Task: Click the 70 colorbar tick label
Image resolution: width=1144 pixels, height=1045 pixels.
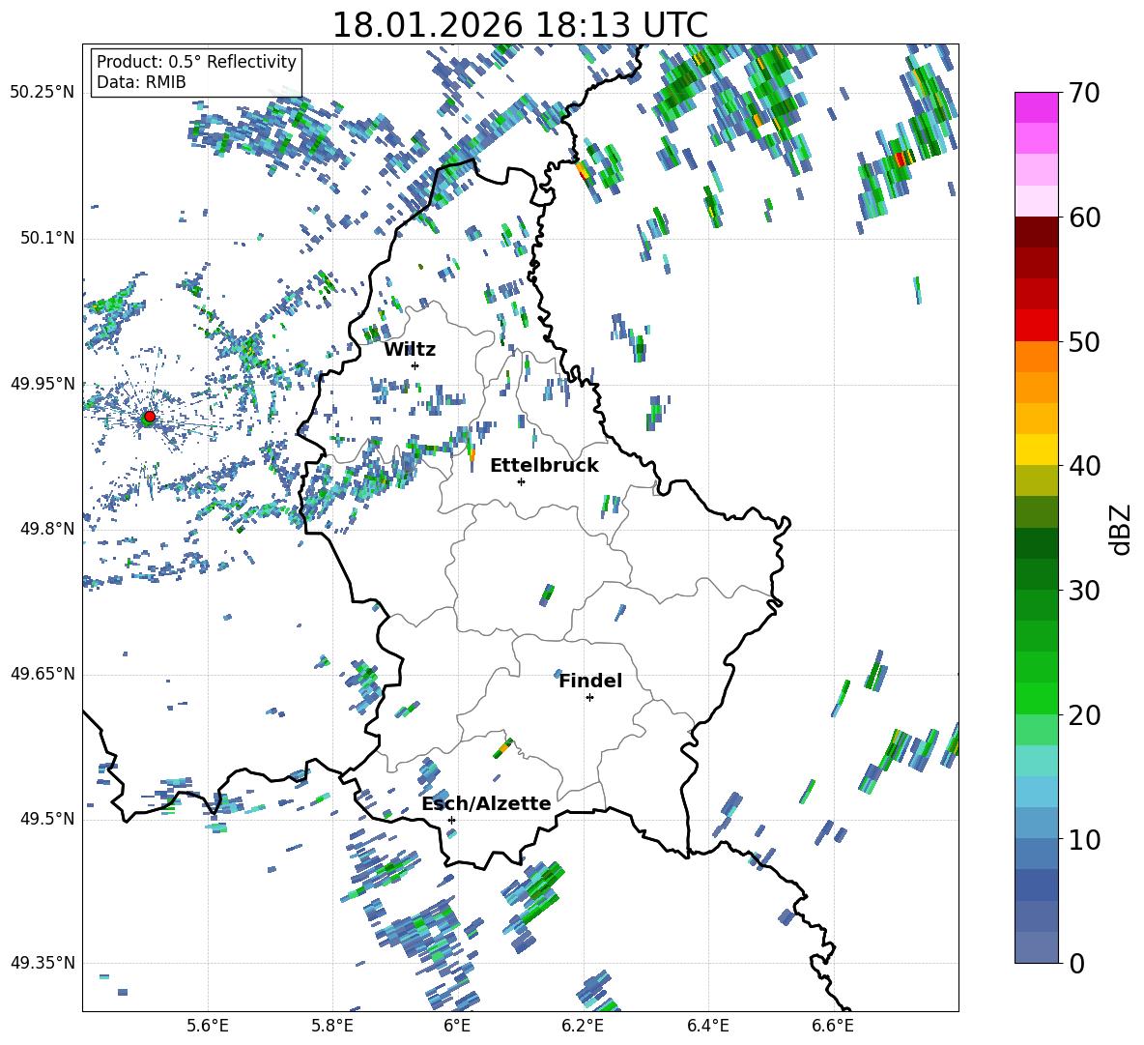Action: point(1084,94)
